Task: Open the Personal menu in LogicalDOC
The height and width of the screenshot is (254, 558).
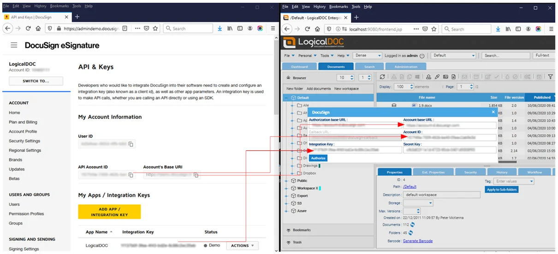Action: pos(307,56)
